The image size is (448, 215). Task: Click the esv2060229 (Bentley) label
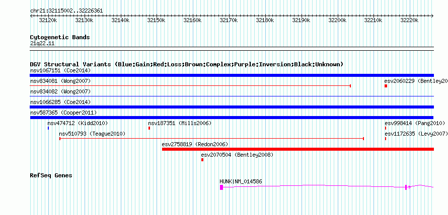pos(416,81)
